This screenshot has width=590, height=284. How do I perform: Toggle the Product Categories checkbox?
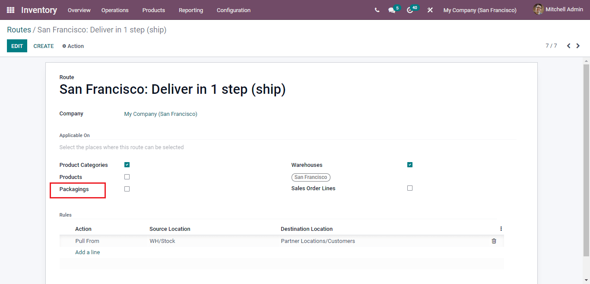(x=127, y=165)
